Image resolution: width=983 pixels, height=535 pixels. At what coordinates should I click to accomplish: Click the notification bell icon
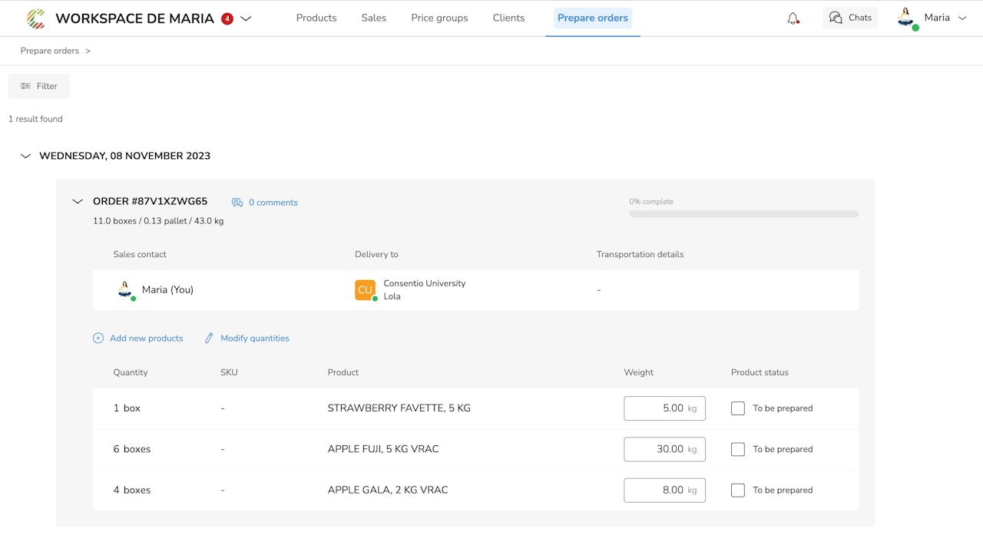click(x=793, y=18)
